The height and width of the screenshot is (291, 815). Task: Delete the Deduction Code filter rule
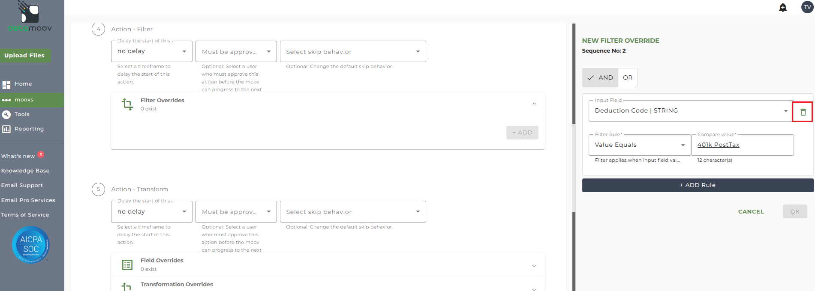803,112
